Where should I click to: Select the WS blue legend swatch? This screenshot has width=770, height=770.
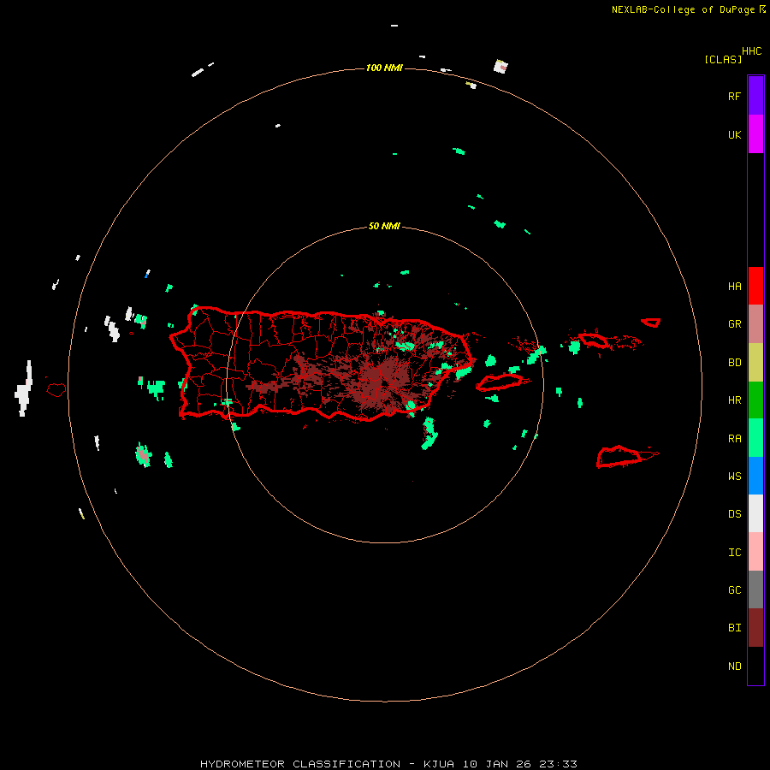point(755,476)
